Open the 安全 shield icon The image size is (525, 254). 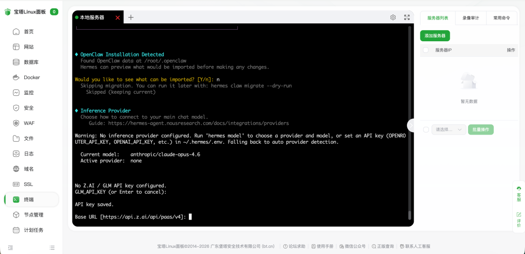16,108
